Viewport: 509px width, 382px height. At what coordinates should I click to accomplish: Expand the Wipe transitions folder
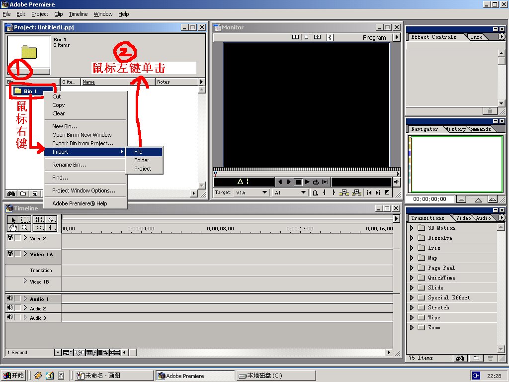point(412,318)
